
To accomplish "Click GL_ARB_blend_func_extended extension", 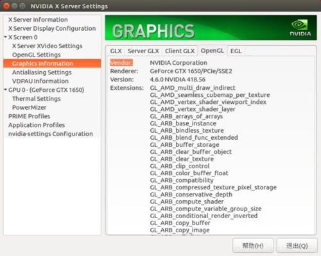I will [x=194, y=137].
